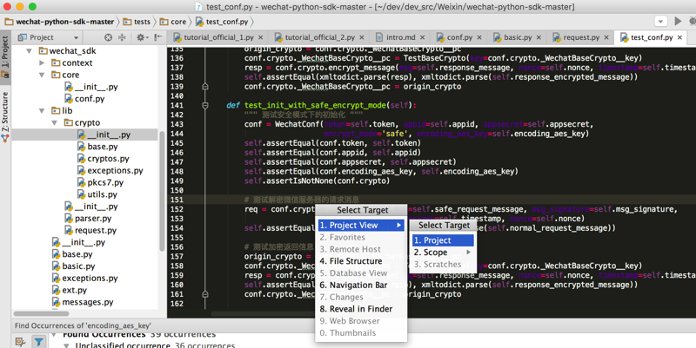Select messages.py in the project tree
The image size is (696, 348).
tap(83, 302)
